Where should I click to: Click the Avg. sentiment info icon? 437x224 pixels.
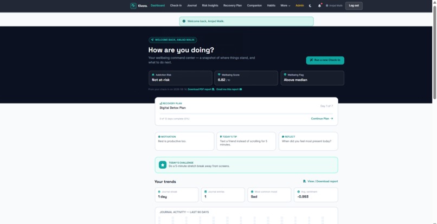[299, 191]
